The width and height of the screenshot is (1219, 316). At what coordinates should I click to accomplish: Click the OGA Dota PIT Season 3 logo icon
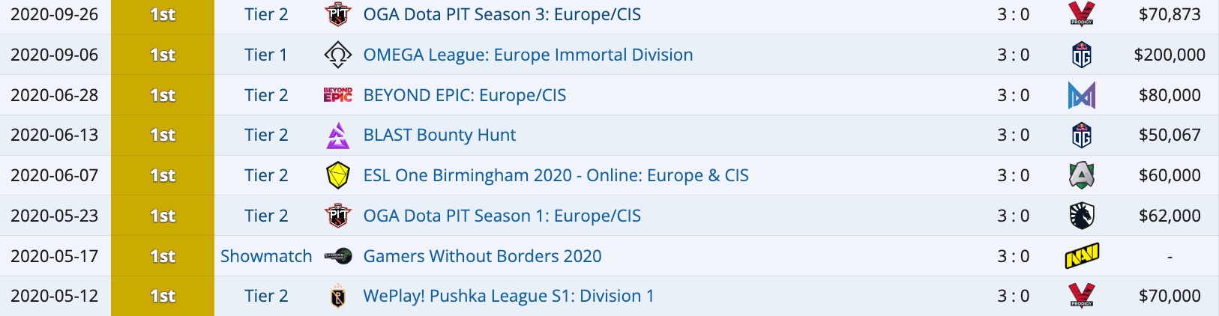pyautogui.click(x=338, y=14)
